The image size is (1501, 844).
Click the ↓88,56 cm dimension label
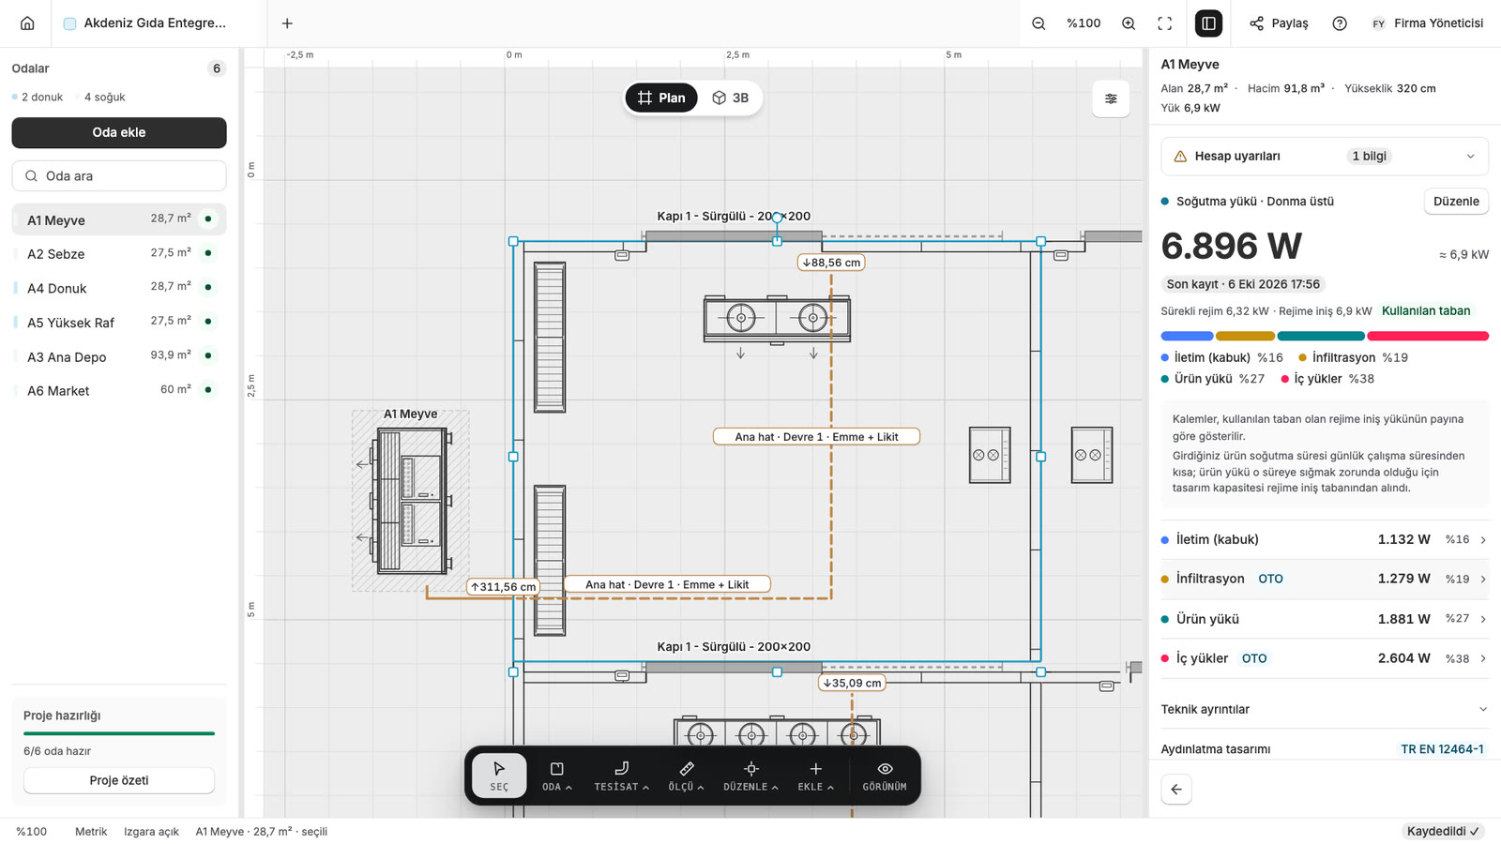coord(831,263)
